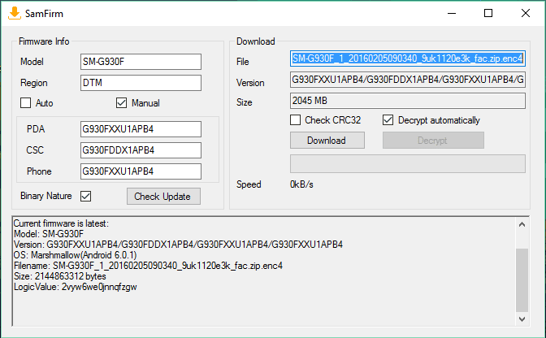
Task: Disable Decrypt automatically checkbox
Action: pos(388,120)
